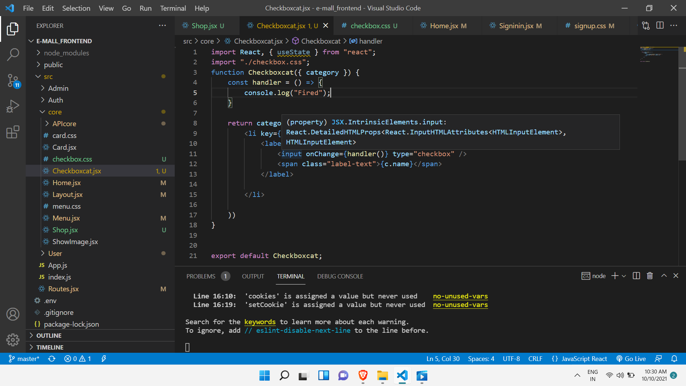
Task: Open Card.jsx in the explorer
Action: 100,147
